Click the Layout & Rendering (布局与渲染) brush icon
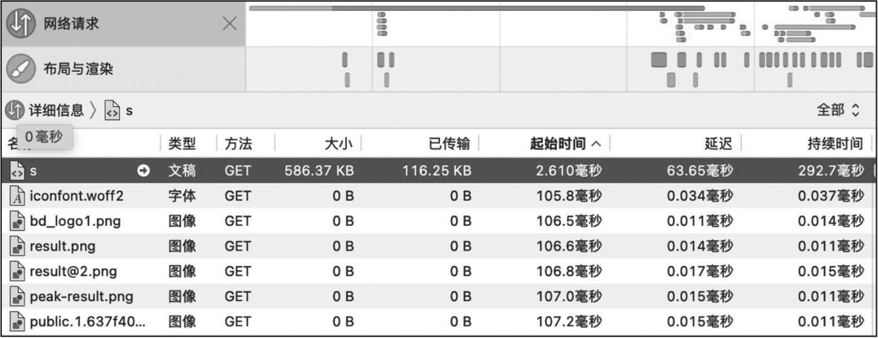Screen dimensions: 878x338 [21, 69]
